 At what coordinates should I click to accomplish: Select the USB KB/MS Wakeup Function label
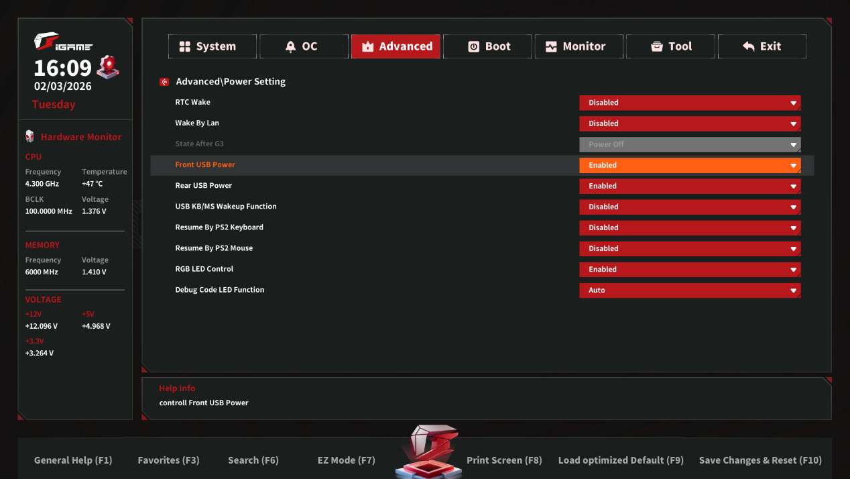pyautogui.click(x=226, y=206)
